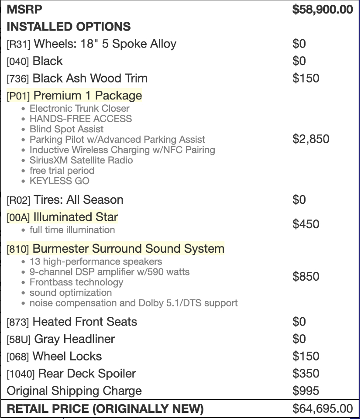Select the $64,695.00 retail price total

pos(323,409)
